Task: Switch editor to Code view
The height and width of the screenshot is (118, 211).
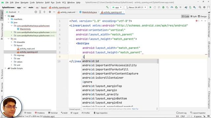Action: click(x=185, y=16)
